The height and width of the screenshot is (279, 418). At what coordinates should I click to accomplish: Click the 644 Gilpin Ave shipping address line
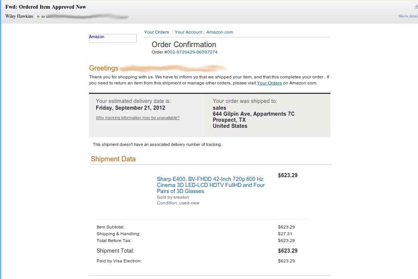point(254,114)
